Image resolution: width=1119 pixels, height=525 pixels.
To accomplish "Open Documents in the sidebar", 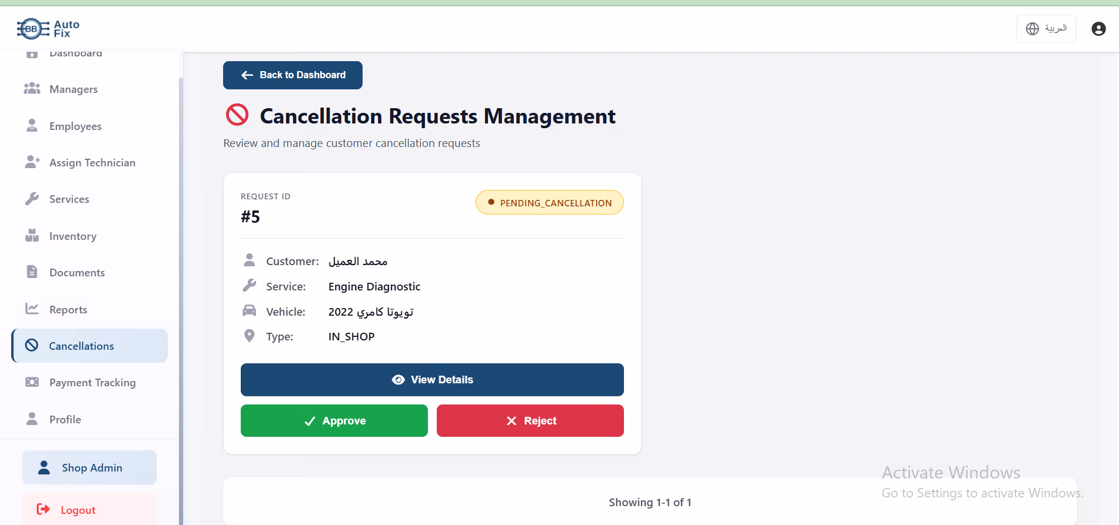I will coord(89,272).
